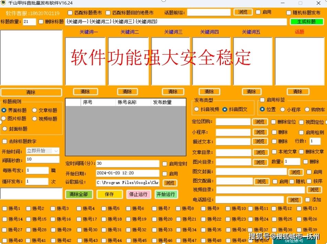327x244 pixels.
Task: Check the 账号13 checkbox
Action: coord(299,208)
